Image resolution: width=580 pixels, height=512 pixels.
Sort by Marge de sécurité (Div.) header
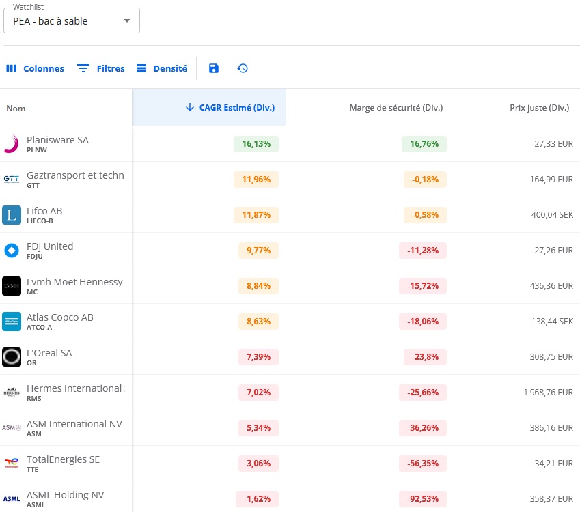(396, 108)
